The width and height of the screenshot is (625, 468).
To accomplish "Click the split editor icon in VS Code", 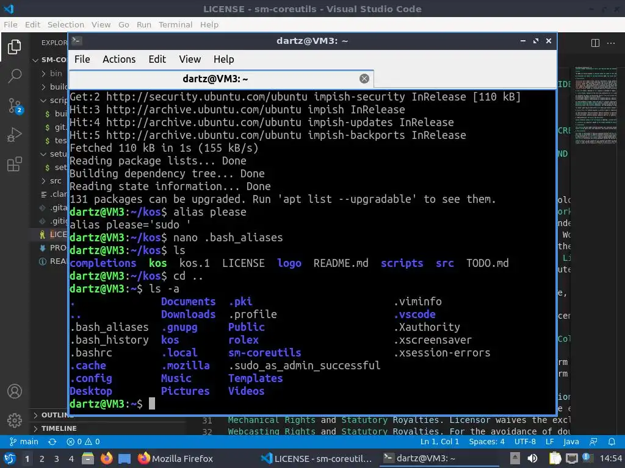I will [595, 43].
